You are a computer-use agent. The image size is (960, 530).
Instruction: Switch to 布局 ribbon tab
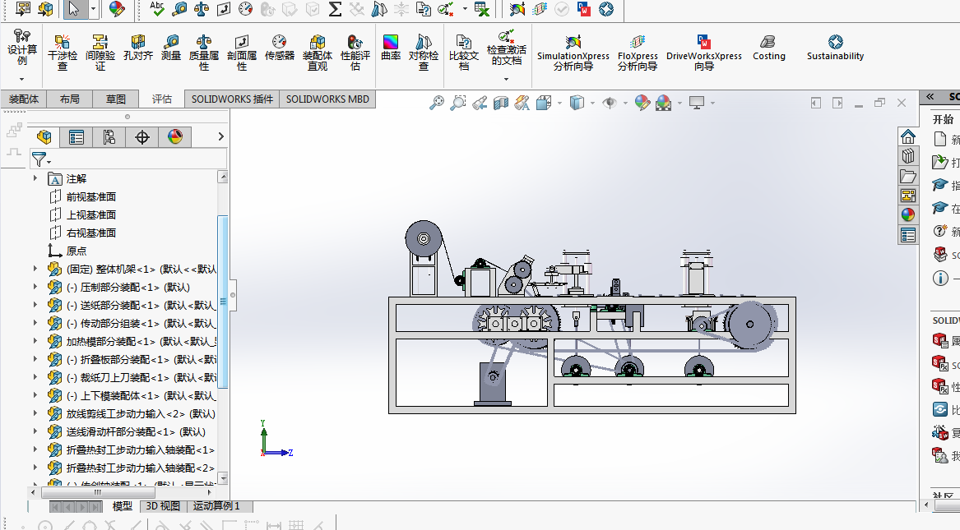tap(69, 99)
